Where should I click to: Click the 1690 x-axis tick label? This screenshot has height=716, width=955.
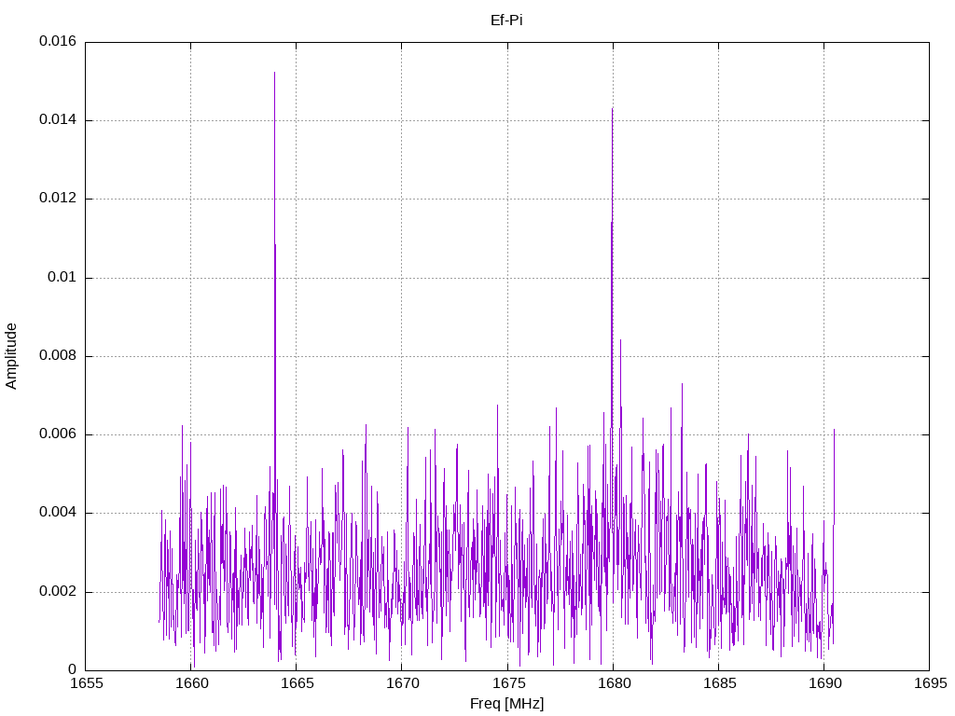(x=824, y=683)
